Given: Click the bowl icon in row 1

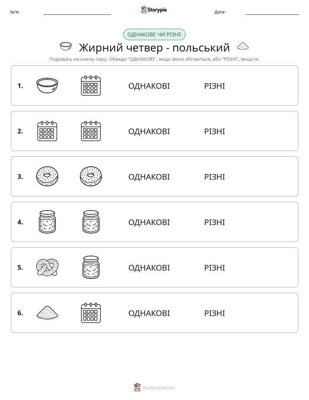Looking at the screenshot, I should pyautogui.click(x=47, y=85).
